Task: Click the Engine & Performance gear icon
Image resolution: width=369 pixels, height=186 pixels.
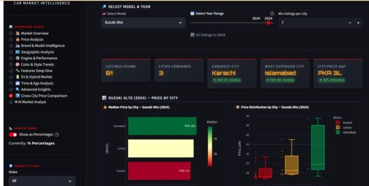Action: [17, 58]
